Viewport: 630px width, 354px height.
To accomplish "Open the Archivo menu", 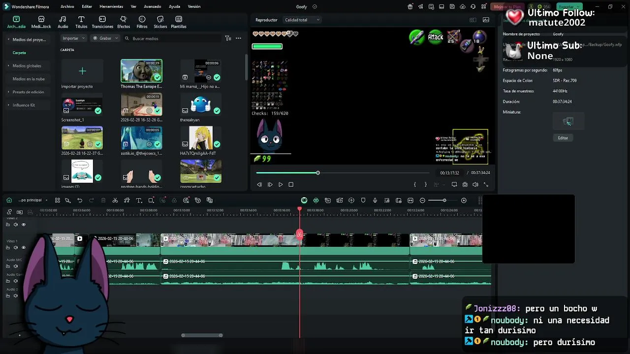I will click(x=67, y=6).
